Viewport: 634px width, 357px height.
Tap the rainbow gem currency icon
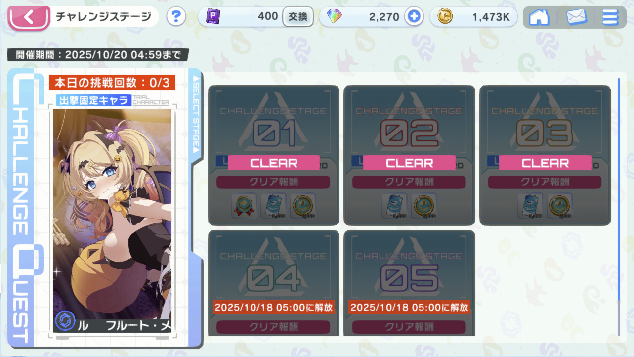point(335,17)
